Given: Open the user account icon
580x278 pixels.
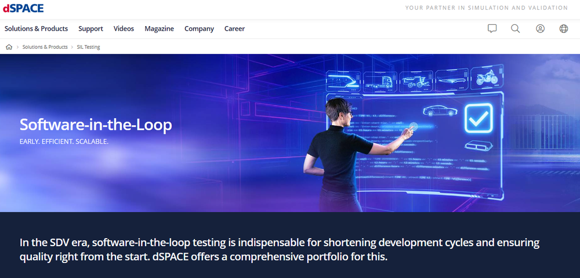Looking at the screenshot, I should point(540,28).
